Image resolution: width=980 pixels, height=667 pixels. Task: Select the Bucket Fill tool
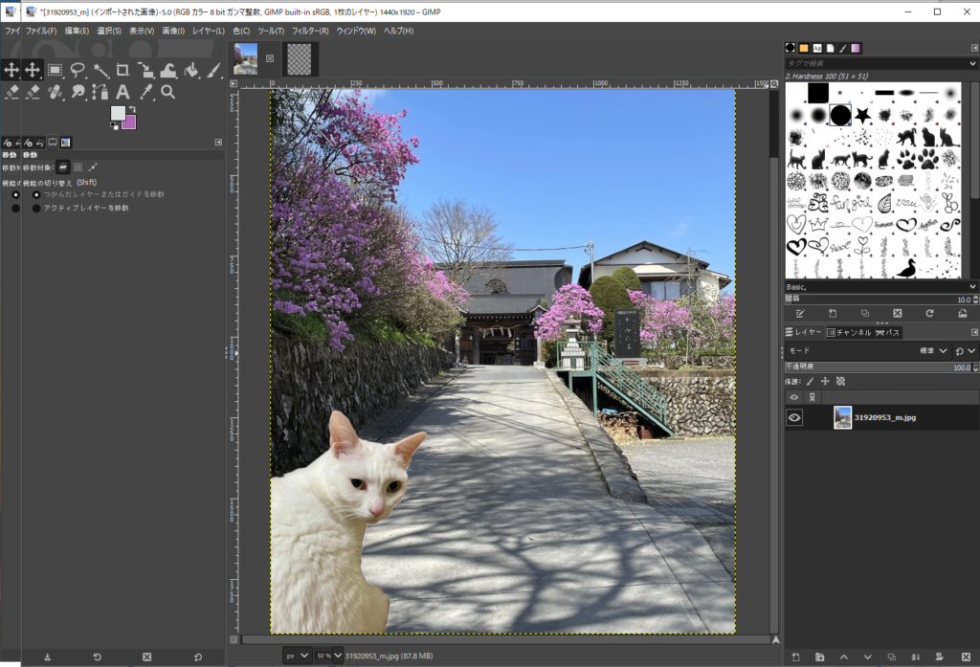click(x=190, y=70)
